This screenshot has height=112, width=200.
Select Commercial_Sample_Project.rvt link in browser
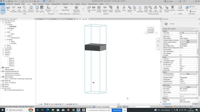pos(15,90)
